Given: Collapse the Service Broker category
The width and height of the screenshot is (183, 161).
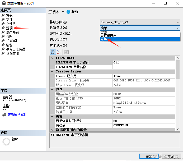Looking at the screenshot, I should (x=52, y=71).
